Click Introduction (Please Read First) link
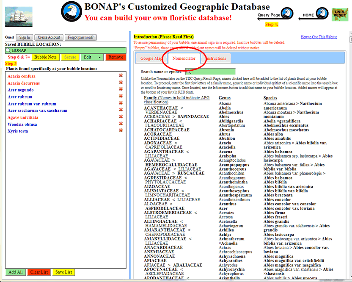 163,37
